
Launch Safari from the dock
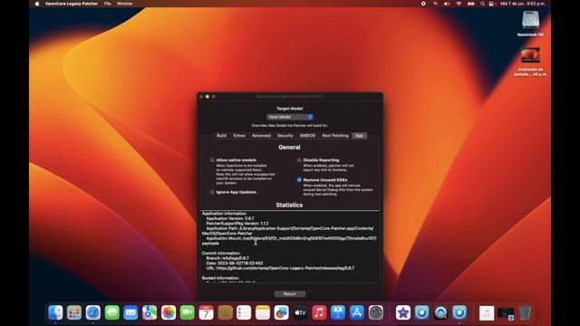click(93, 312)
